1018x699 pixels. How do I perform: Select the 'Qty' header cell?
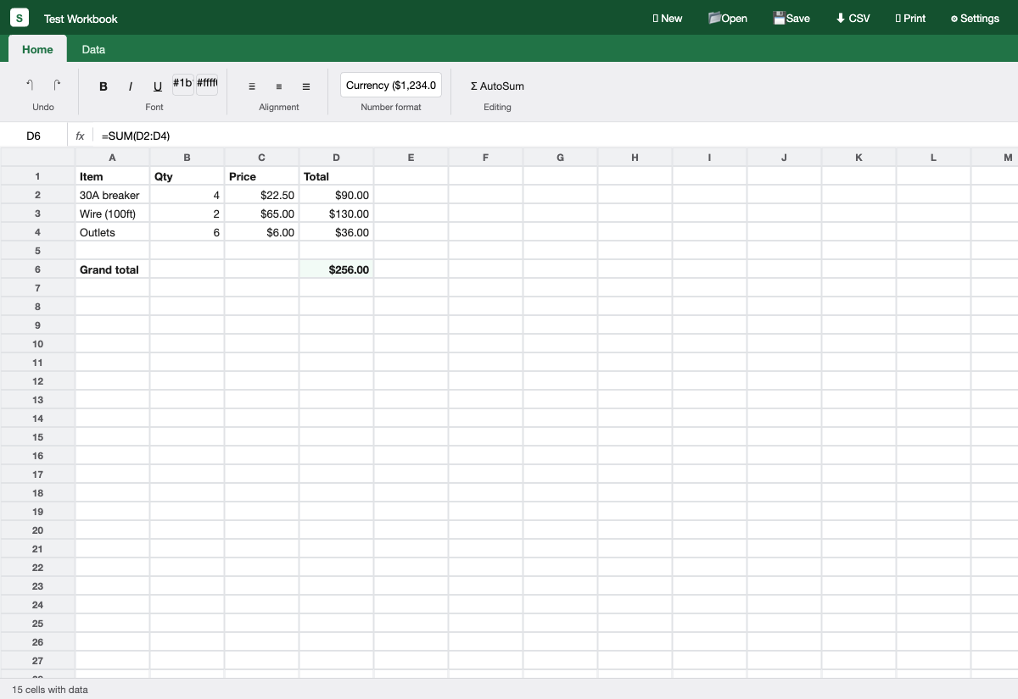tap(187, 176)
